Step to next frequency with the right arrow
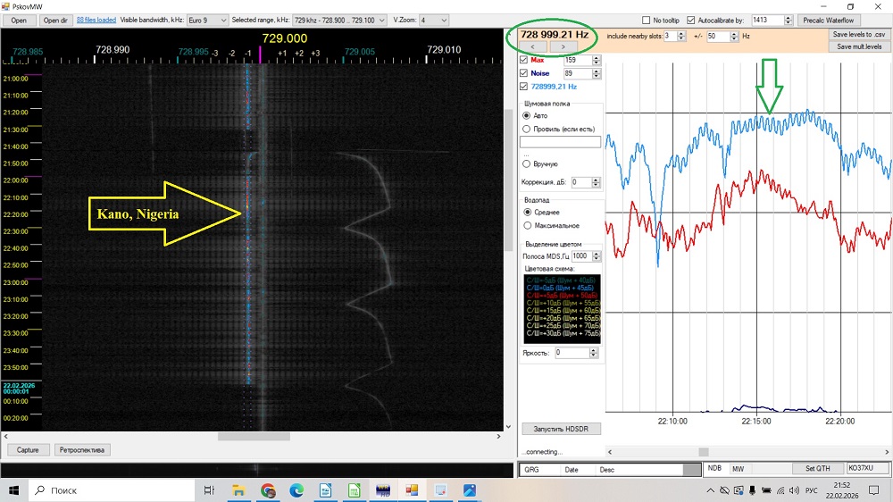This screenshot has height=502, width=893. click(x=563, y=46)
